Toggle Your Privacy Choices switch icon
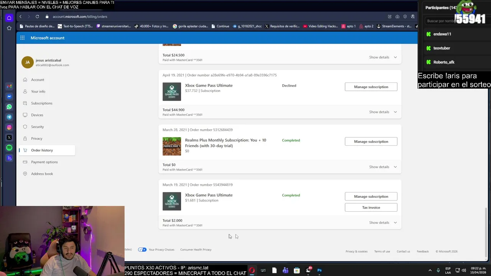Screen dimensions: 491x276 tap(142, 250)
